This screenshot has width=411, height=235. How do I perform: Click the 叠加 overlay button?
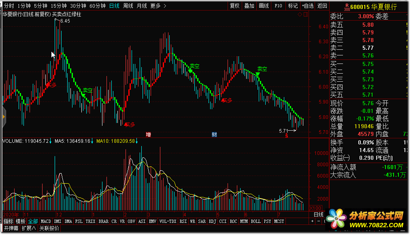point(249,6)
